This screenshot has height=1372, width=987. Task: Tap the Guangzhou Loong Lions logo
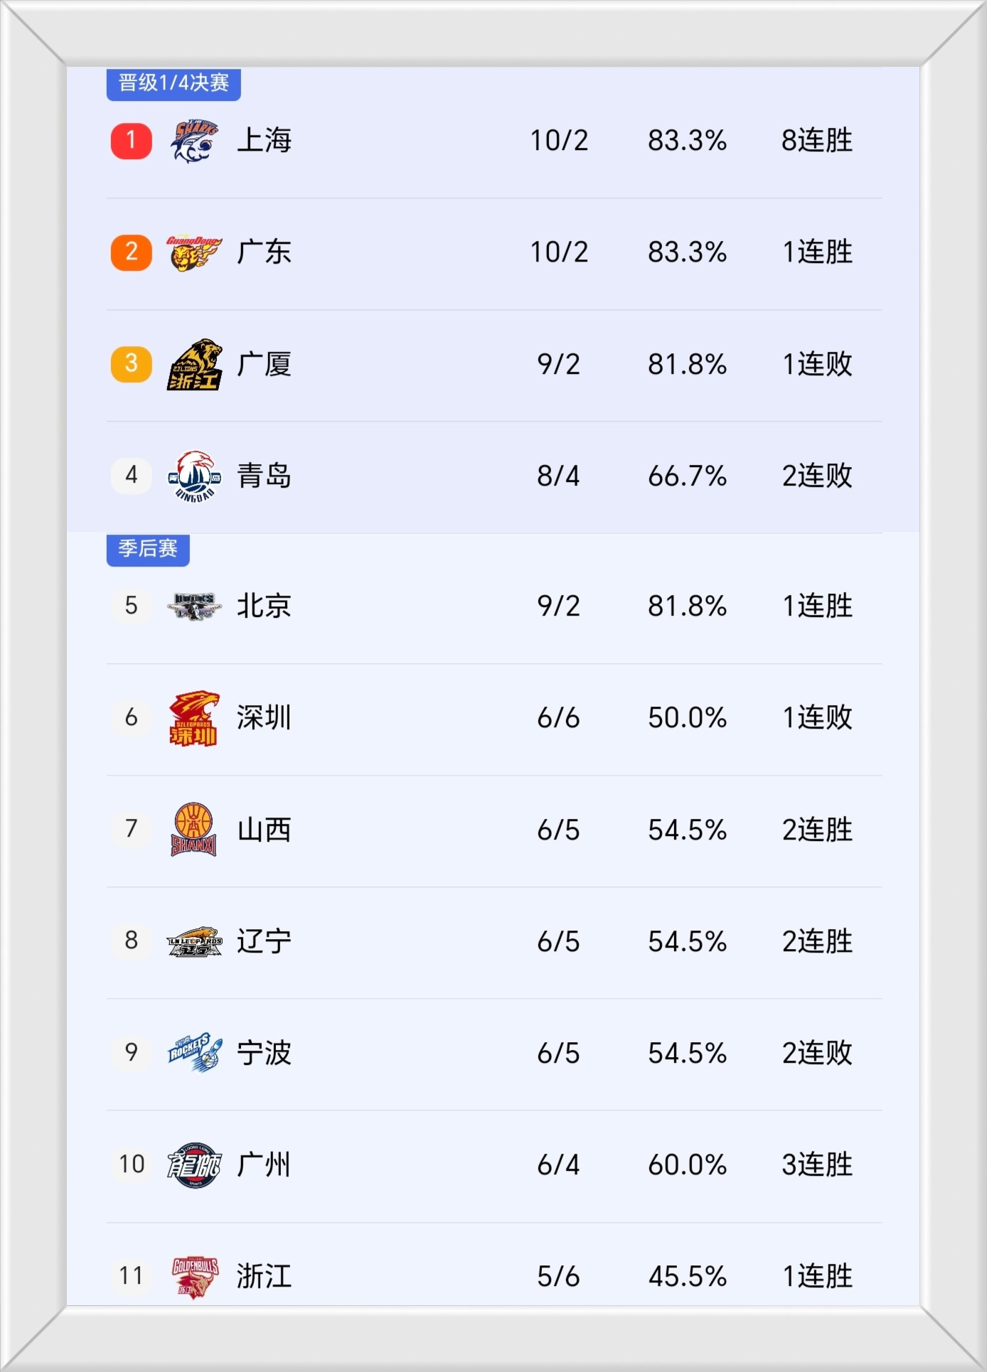[x=194, y=1164]
